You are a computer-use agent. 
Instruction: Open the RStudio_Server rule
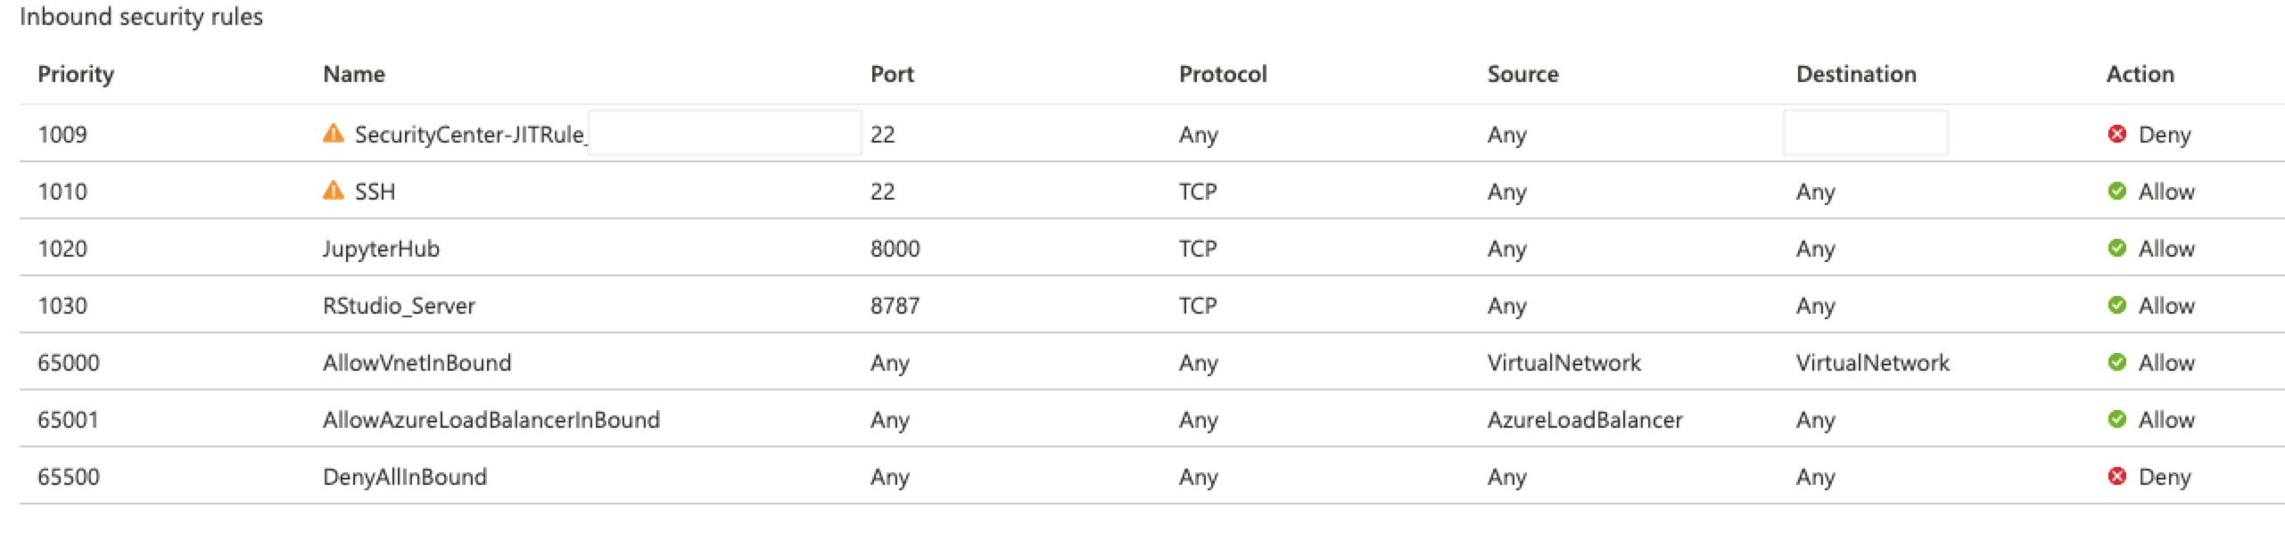coord(399,306)
